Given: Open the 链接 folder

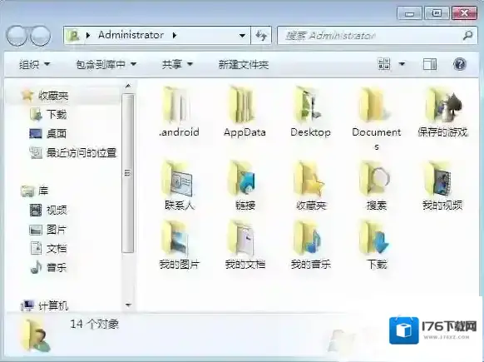Looking at the screenshot, I should (x=244, y=186).
